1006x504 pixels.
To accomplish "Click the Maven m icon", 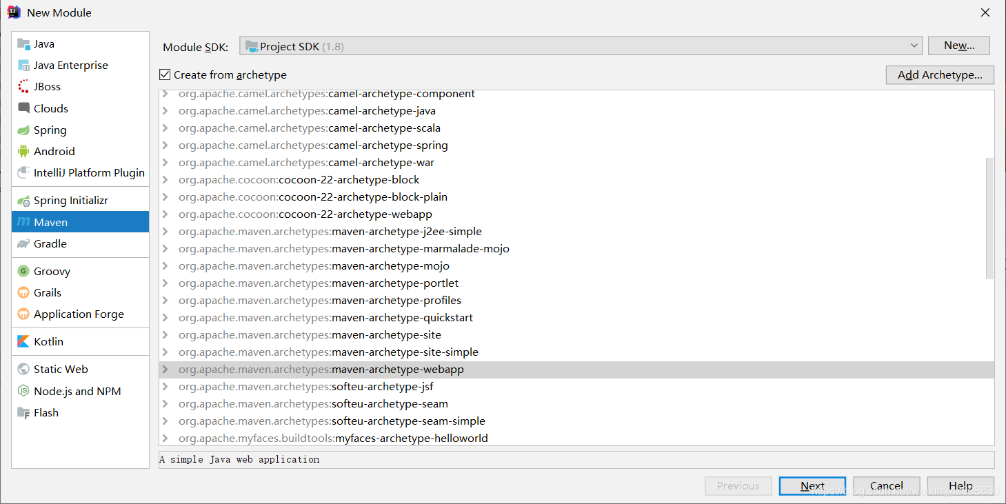I will tap(23, 222).
